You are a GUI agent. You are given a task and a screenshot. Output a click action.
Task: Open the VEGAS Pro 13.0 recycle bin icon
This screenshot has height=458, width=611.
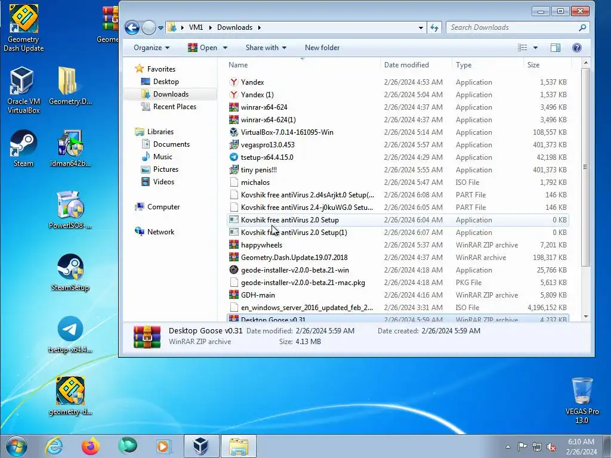coord(582,400)
